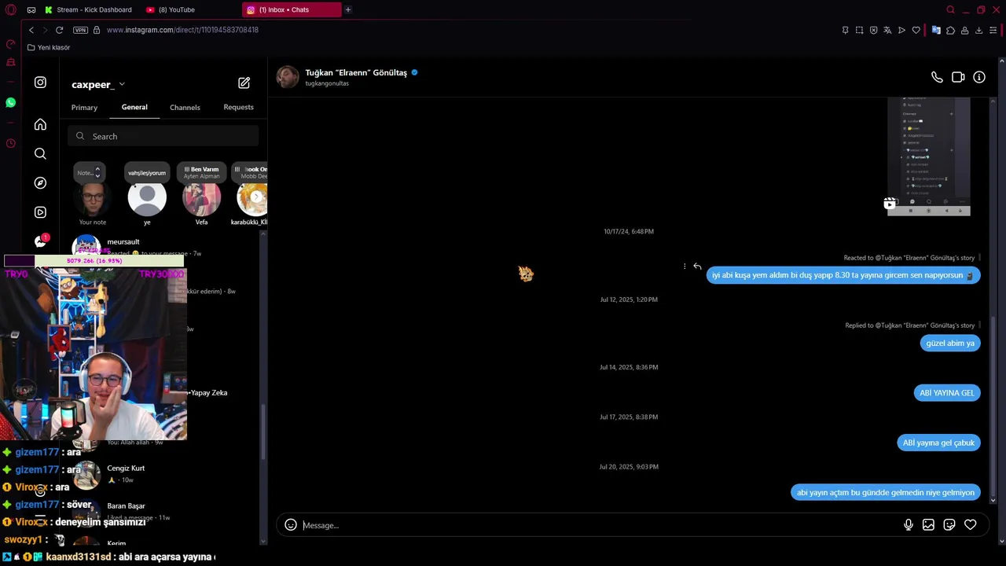
Task: Focus the conversation Search field
Action: (x=163, y=136)
